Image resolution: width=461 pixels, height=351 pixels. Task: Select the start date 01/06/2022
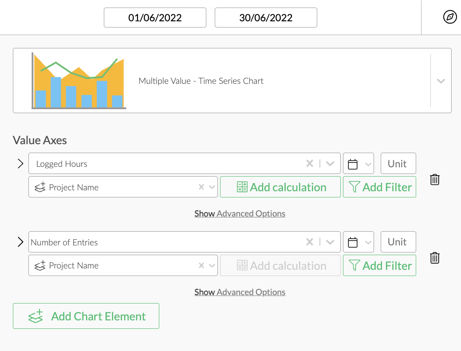point(154,17)
